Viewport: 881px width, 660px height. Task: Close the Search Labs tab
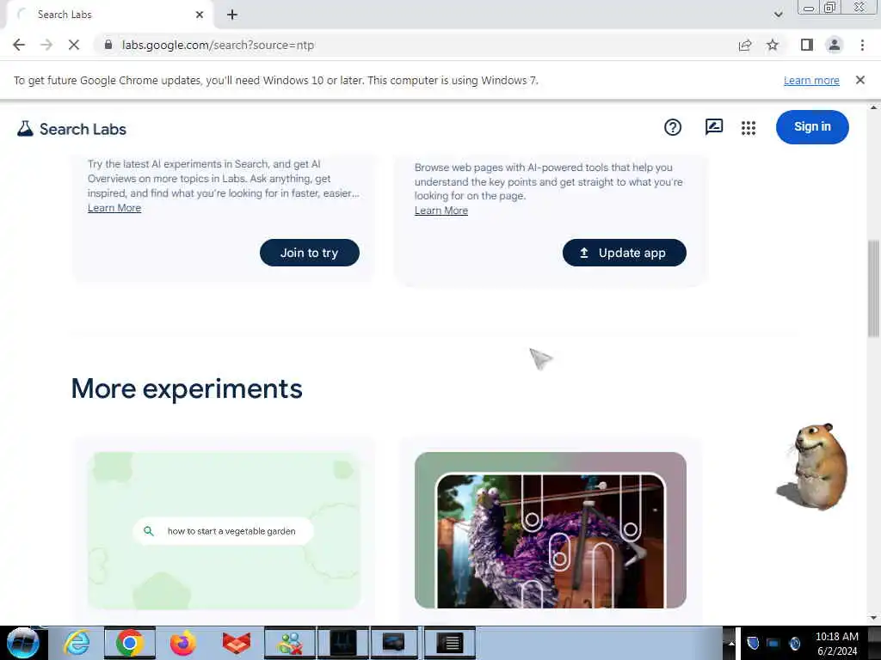click(x=200, y=15)
